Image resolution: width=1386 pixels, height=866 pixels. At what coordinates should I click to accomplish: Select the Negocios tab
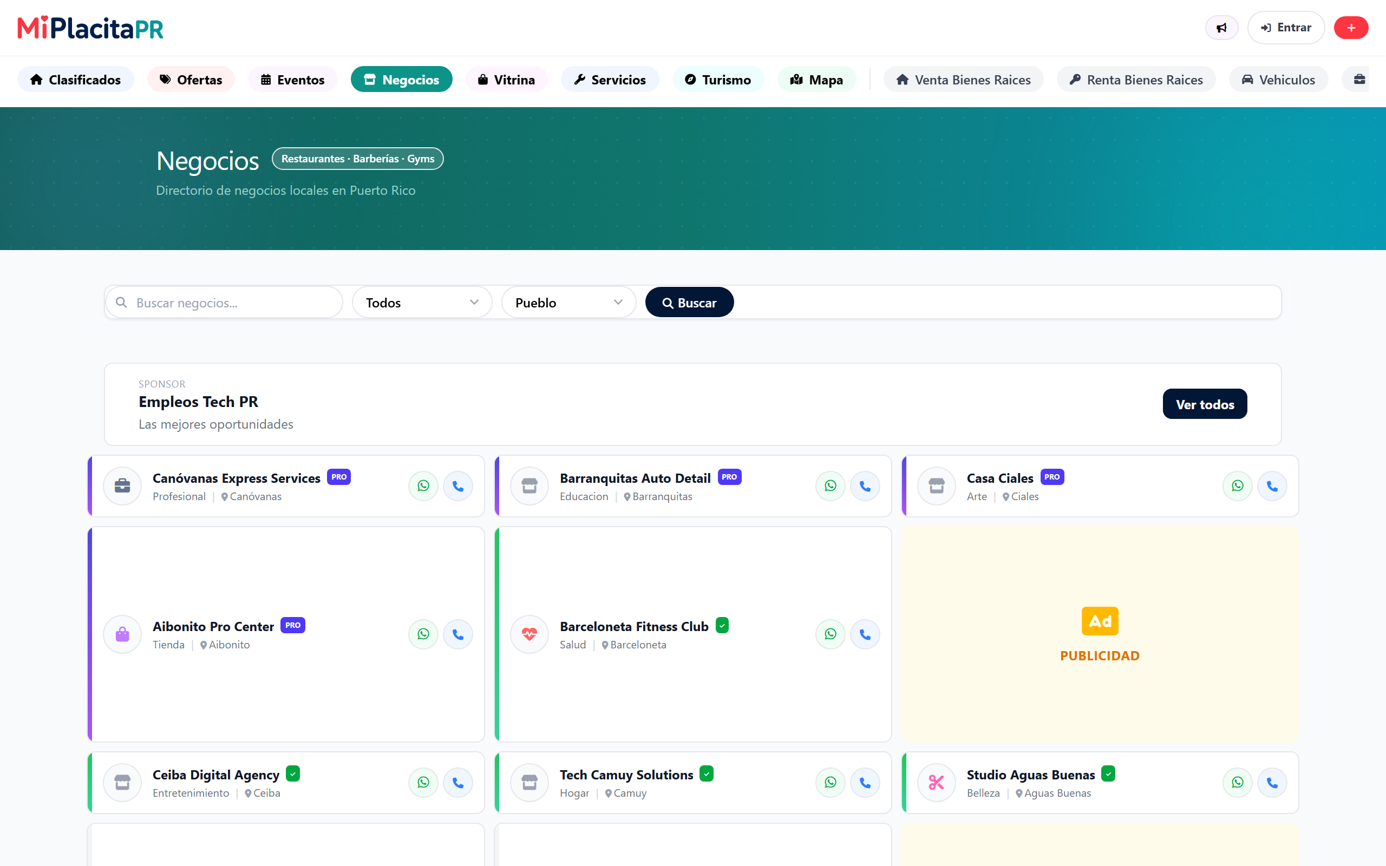(402, 80)
